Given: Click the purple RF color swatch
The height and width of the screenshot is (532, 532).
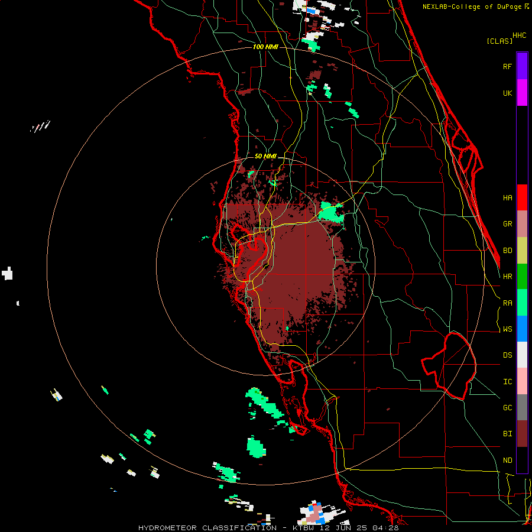Looking at the screenshot, I should (522, 66).
